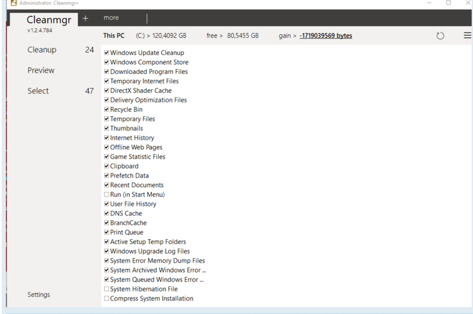The height and width of the screenshot is (314, 473).
Task: Click the gain bytes link
Action: [326, 35]
